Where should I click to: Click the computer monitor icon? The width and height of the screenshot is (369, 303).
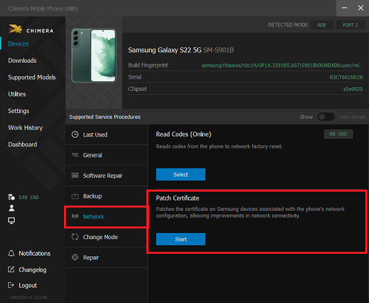(11, 221)
